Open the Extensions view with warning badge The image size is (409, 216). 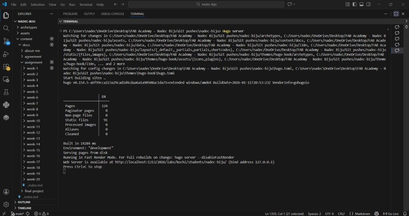pyautogui.click(x=6, y=67)
